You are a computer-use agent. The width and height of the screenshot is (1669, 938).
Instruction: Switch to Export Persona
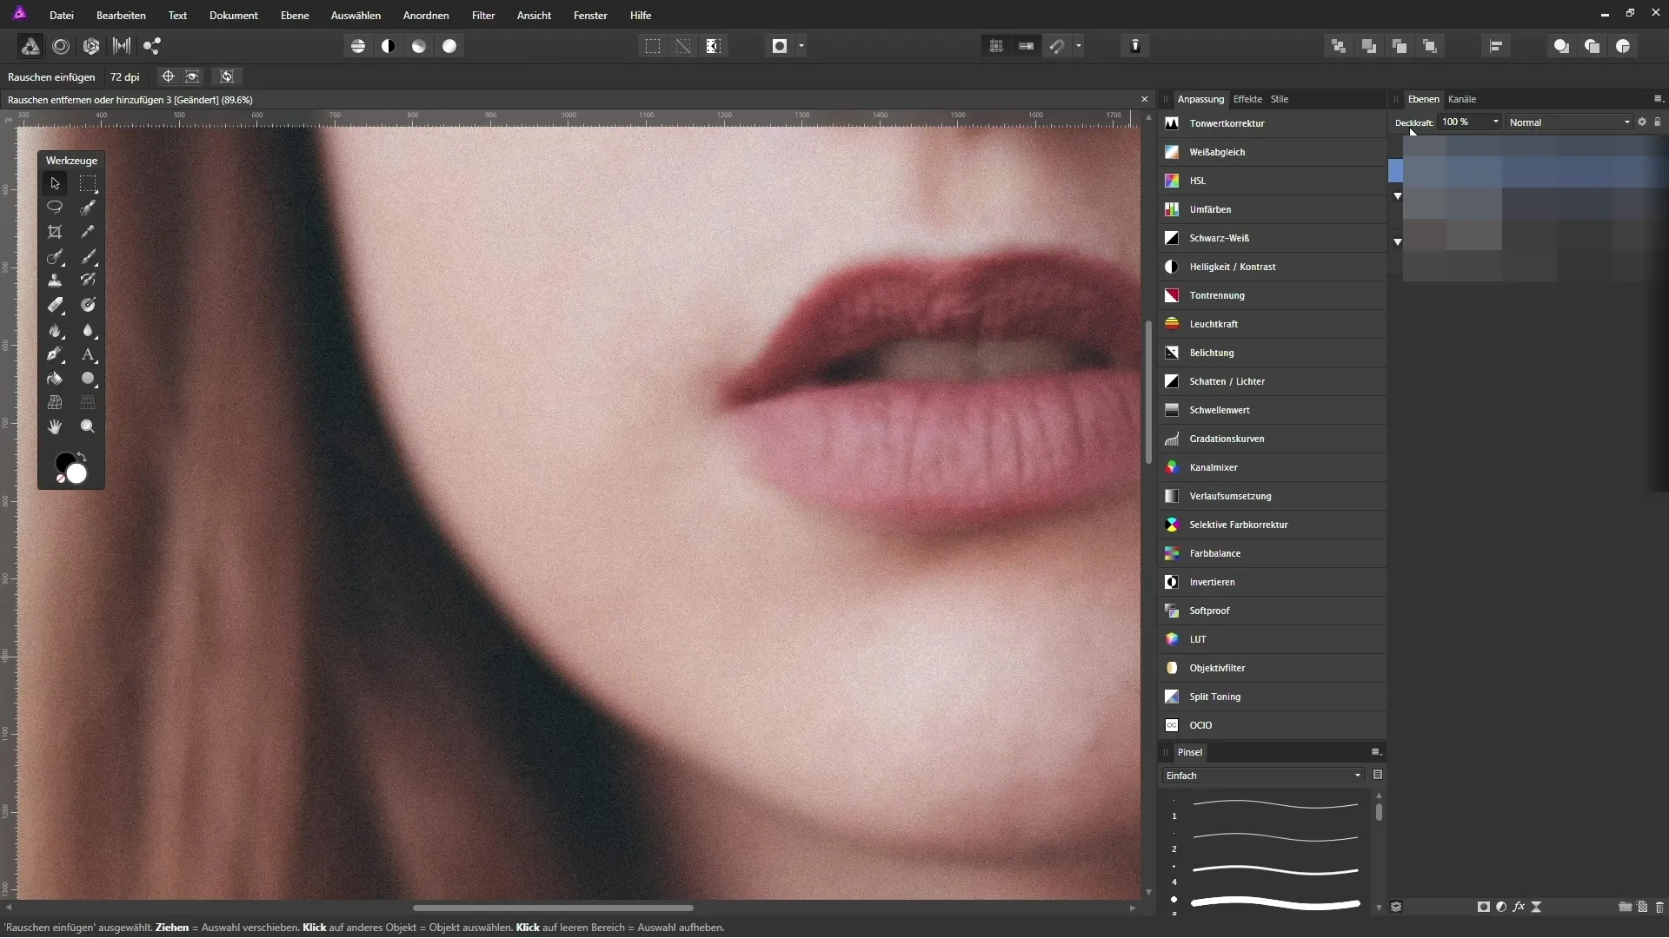152,46
